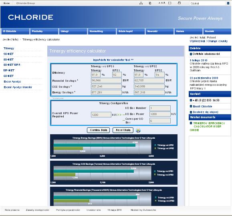Open Zasady dostępności footer link
The width and height of the screenshot is (232, 216).
tap(37, 210)
